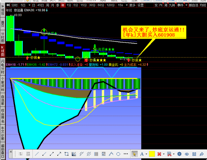Select the parallel channel lines tool
This screenshot has height=160, width=207.
(x=81, y=154)
